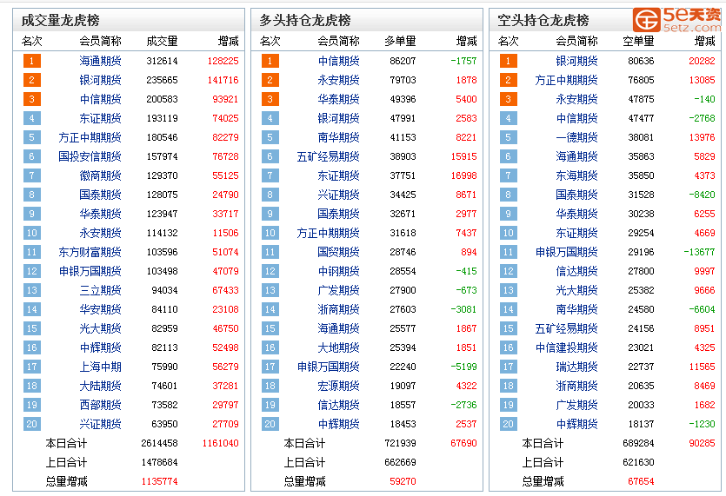
Task: Click the 成交量龙虎榜 panel title
Action: coord(61,20)
